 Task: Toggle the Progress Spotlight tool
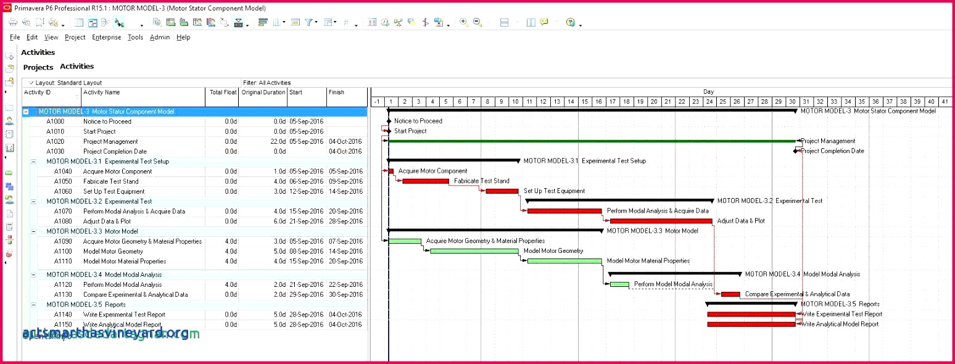point(411,23)
